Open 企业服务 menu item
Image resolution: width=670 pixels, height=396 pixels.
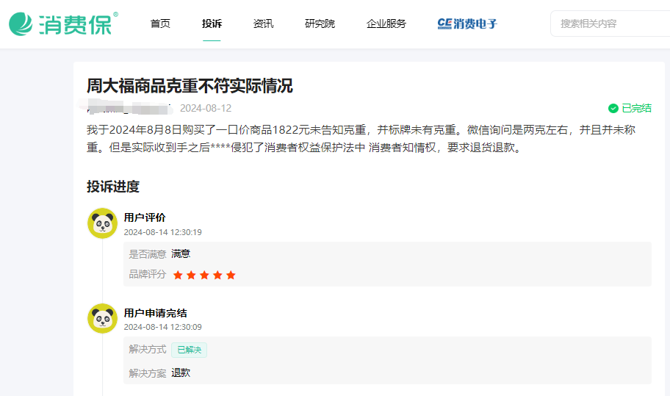pyautogui.click(x=386, y=24)
